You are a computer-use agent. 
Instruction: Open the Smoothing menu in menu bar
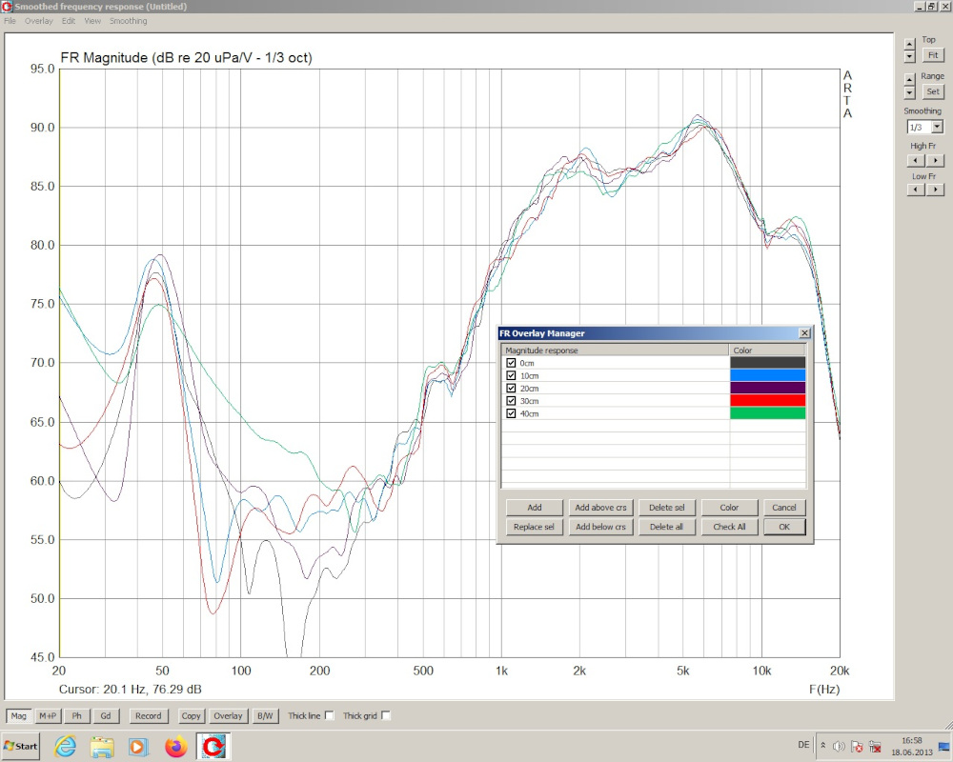click(x=128, y=21)
